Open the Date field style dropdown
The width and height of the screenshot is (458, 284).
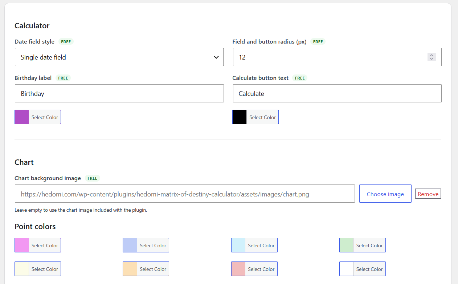point(119,57)
